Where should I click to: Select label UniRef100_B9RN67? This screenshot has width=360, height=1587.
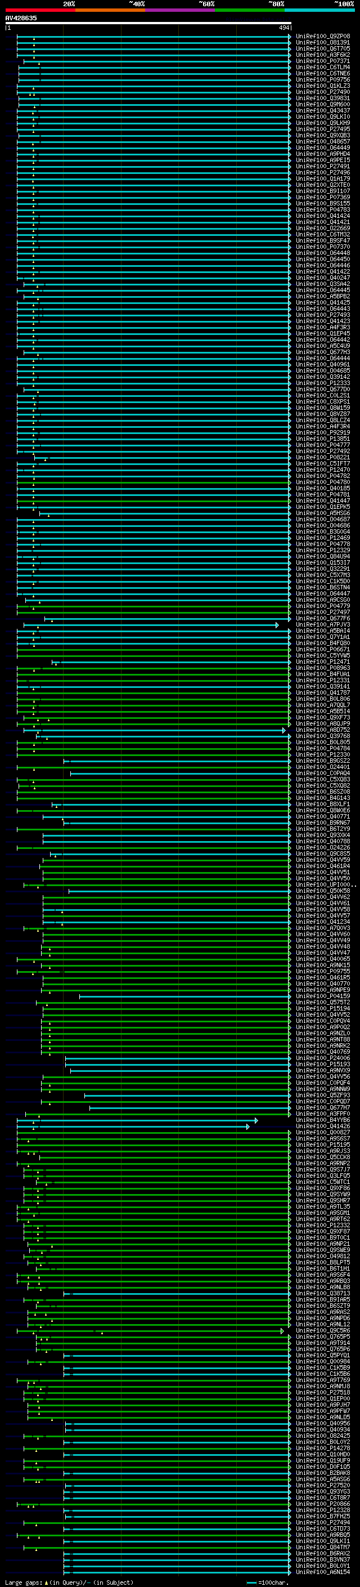pos(323,822)
